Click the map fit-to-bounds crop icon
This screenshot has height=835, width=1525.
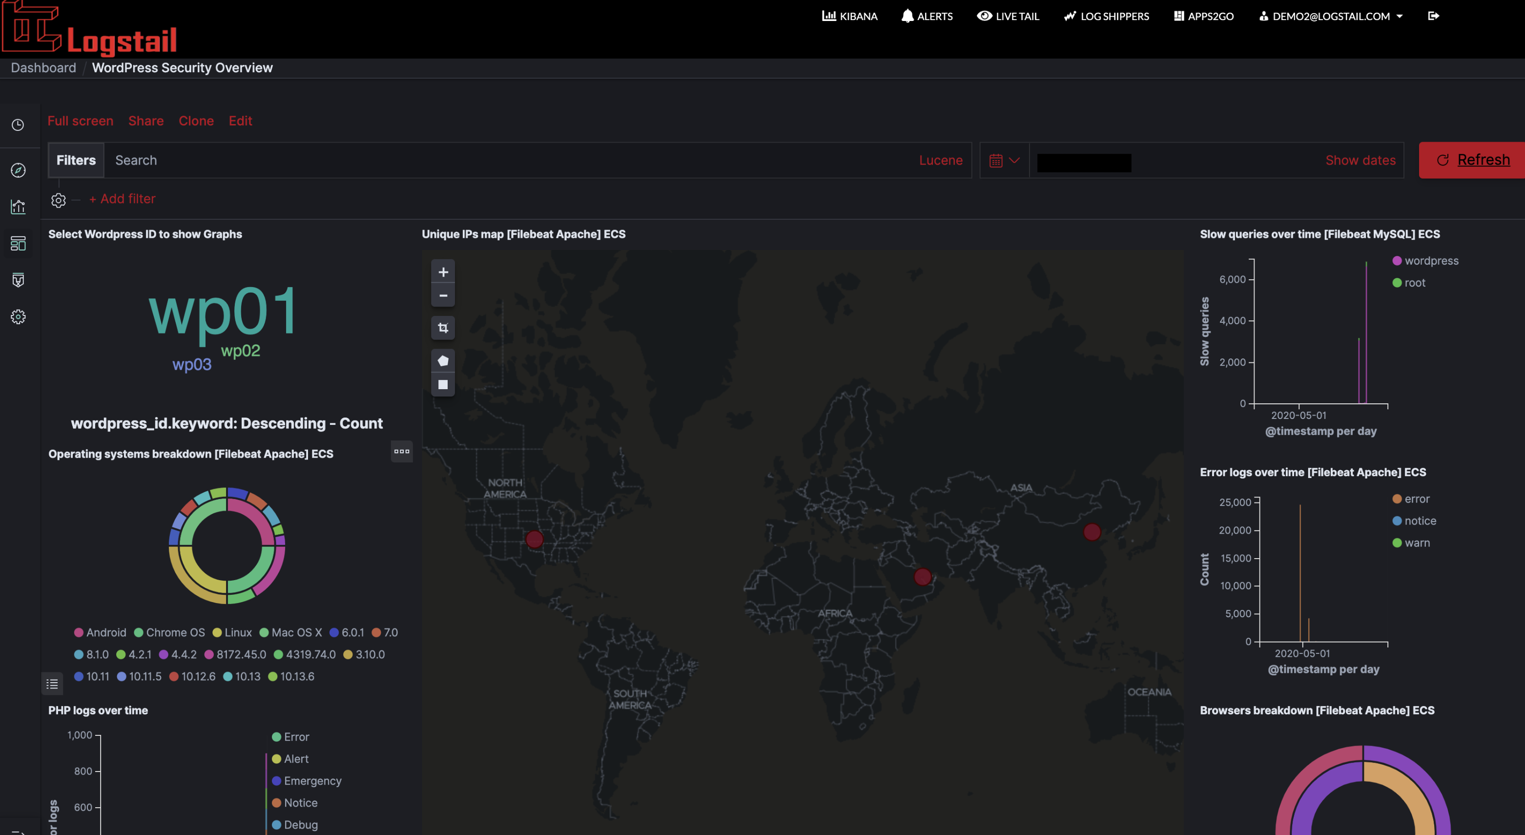442,328
